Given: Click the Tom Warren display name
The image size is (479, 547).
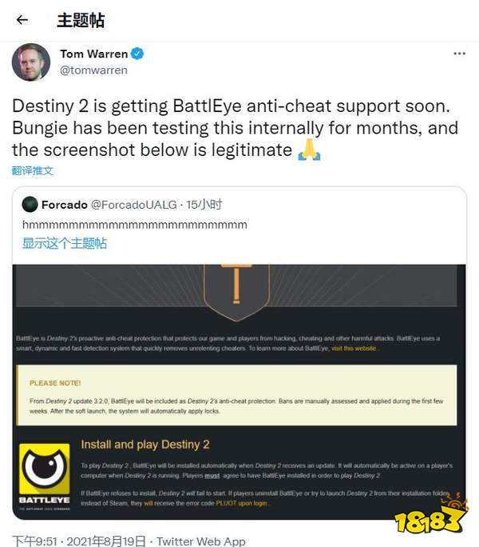Looking at the screenshot, I should click(93, 54).
